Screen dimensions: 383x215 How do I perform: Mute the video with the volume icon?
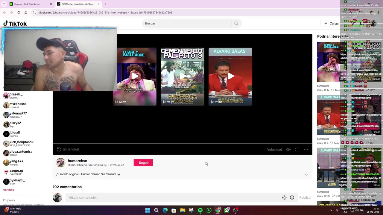[288, 149]
